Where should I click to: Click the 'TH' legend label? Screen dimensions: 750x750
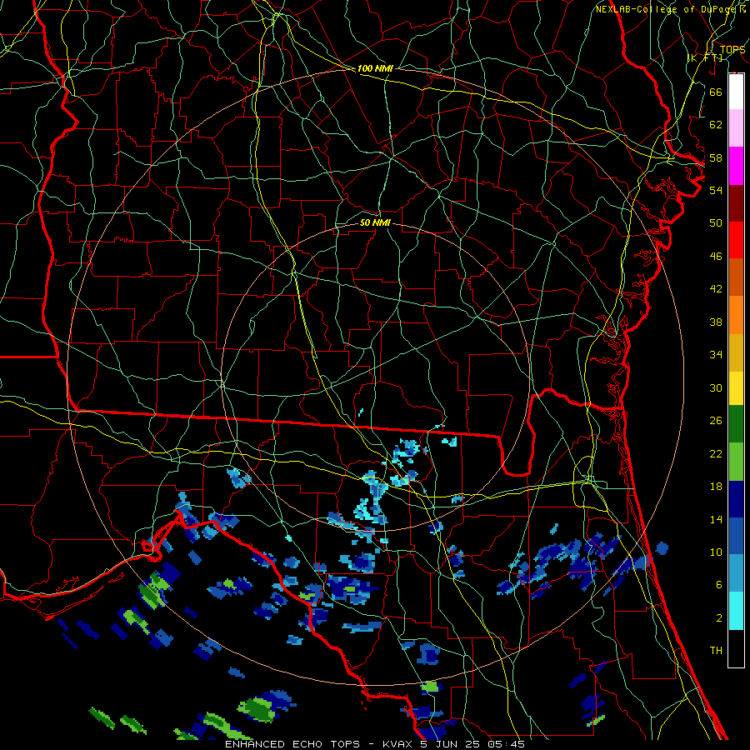coord(716,651)
